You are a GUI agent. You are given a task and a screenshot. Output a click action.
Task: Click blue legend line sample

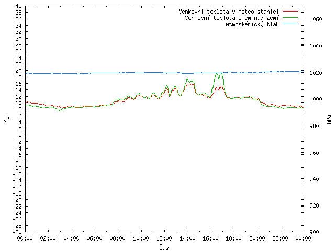pyautogui.click(x=290, y=24)
